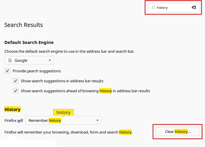
Task: Click the arrow beside the Google label
Action: (x=50, y=61)
